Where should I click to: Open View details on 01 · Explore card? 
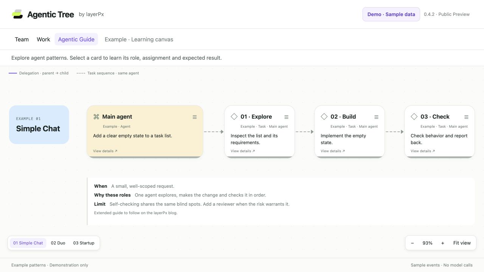pos(243,151)
